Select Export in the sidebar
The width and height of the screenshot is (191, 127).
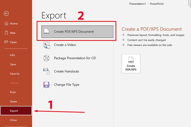16,111
